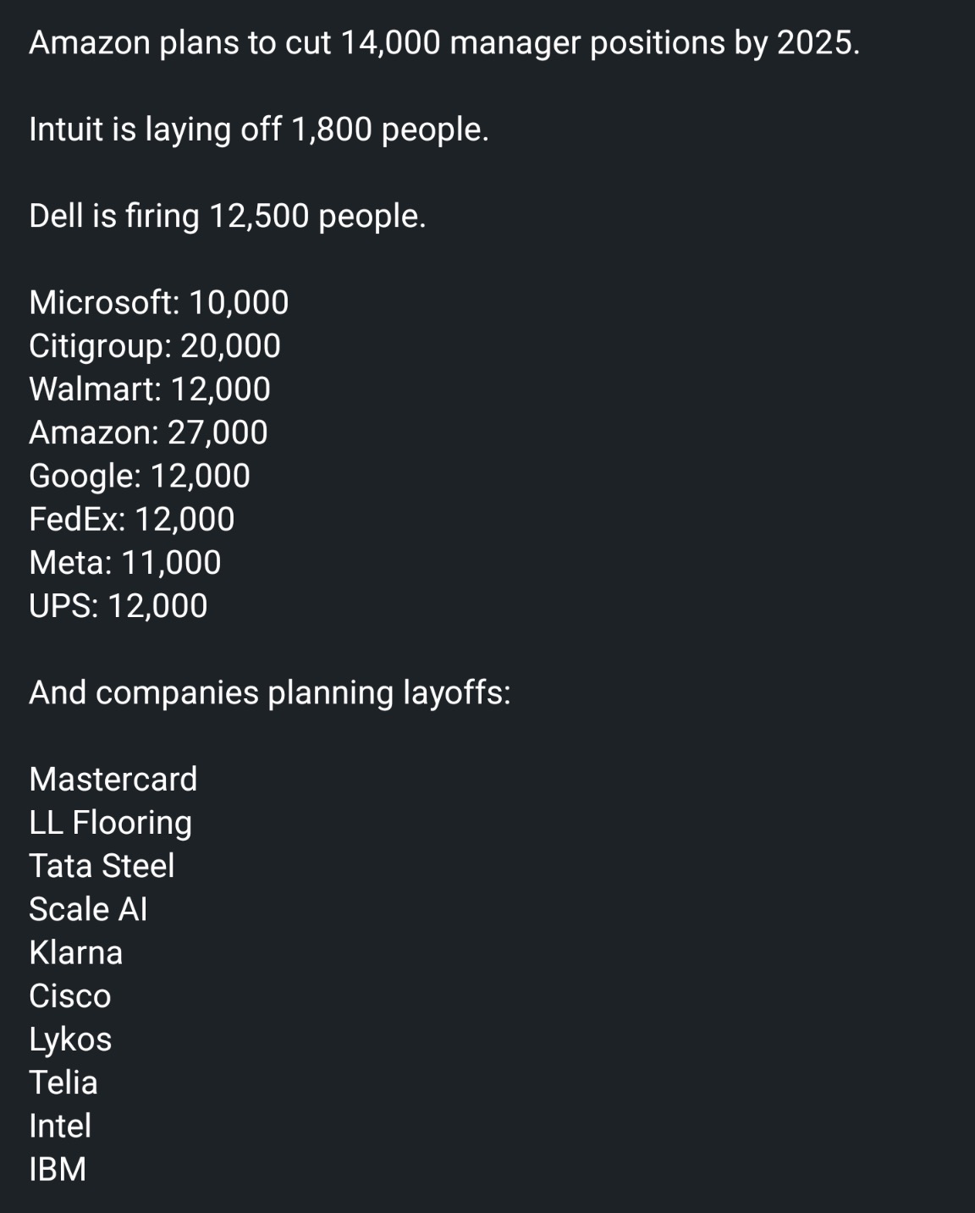Tap the Amazon: 27,000 entry

pos(148,433)
